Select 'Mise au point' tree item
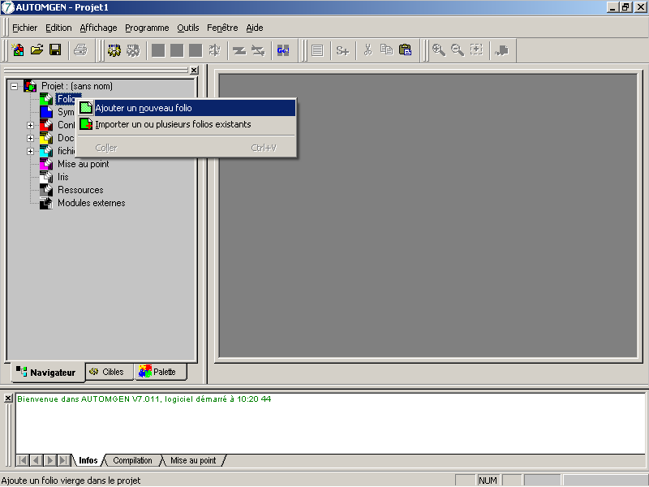 pos(83,164)
